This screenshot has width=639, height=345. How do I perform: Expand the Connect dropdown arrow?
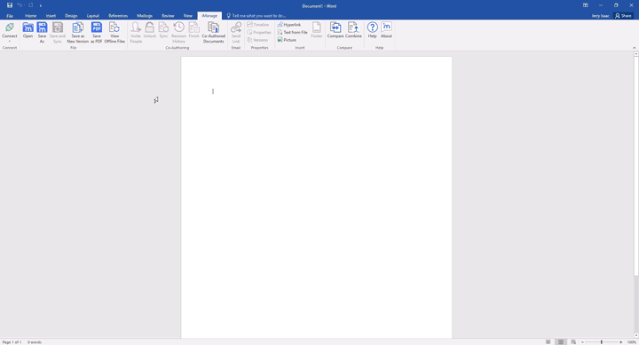pyautogui.click(x=10, y=41)
